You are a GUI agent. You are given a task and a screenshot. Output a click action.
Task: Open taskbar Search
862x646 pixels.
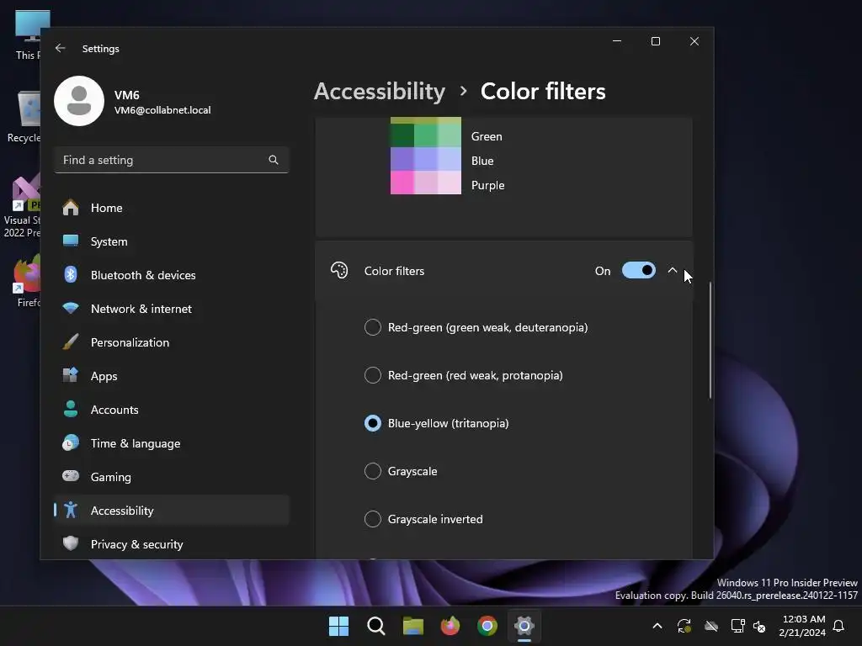click(376, 626)
